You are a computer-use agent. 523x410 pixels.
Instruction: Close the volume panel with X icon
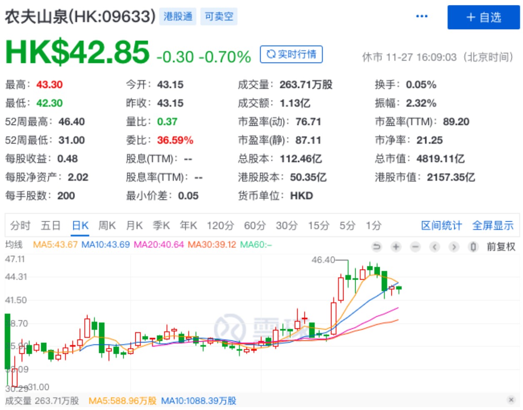pos(511,400)
